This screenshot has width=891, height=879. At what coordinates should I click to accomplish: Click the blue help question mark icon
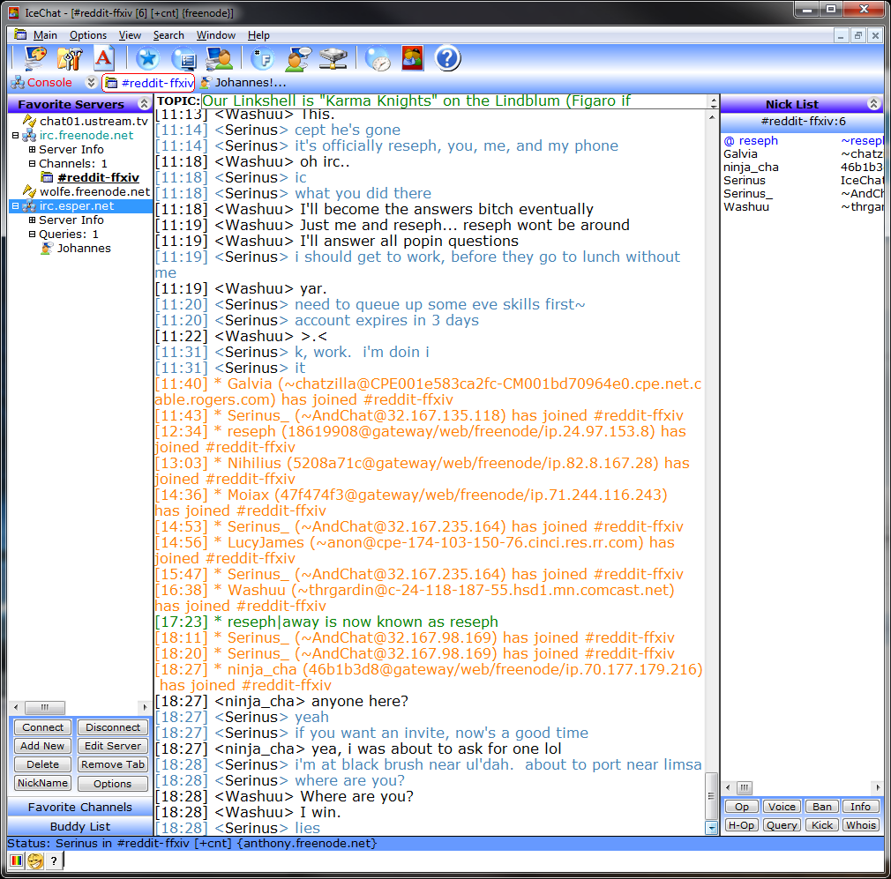447,59
